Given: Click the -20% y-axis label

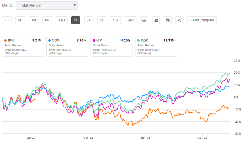Looking at the screenshot, I should point(237,122).
